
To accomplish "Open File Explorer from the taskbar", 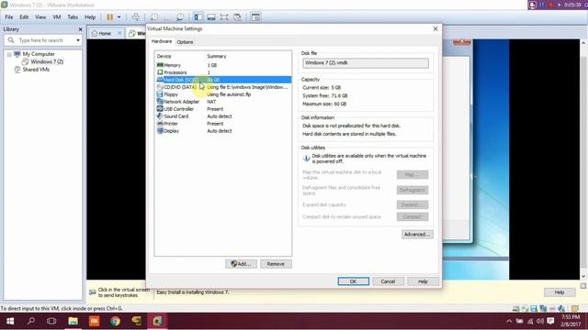I will click(73, 321).
